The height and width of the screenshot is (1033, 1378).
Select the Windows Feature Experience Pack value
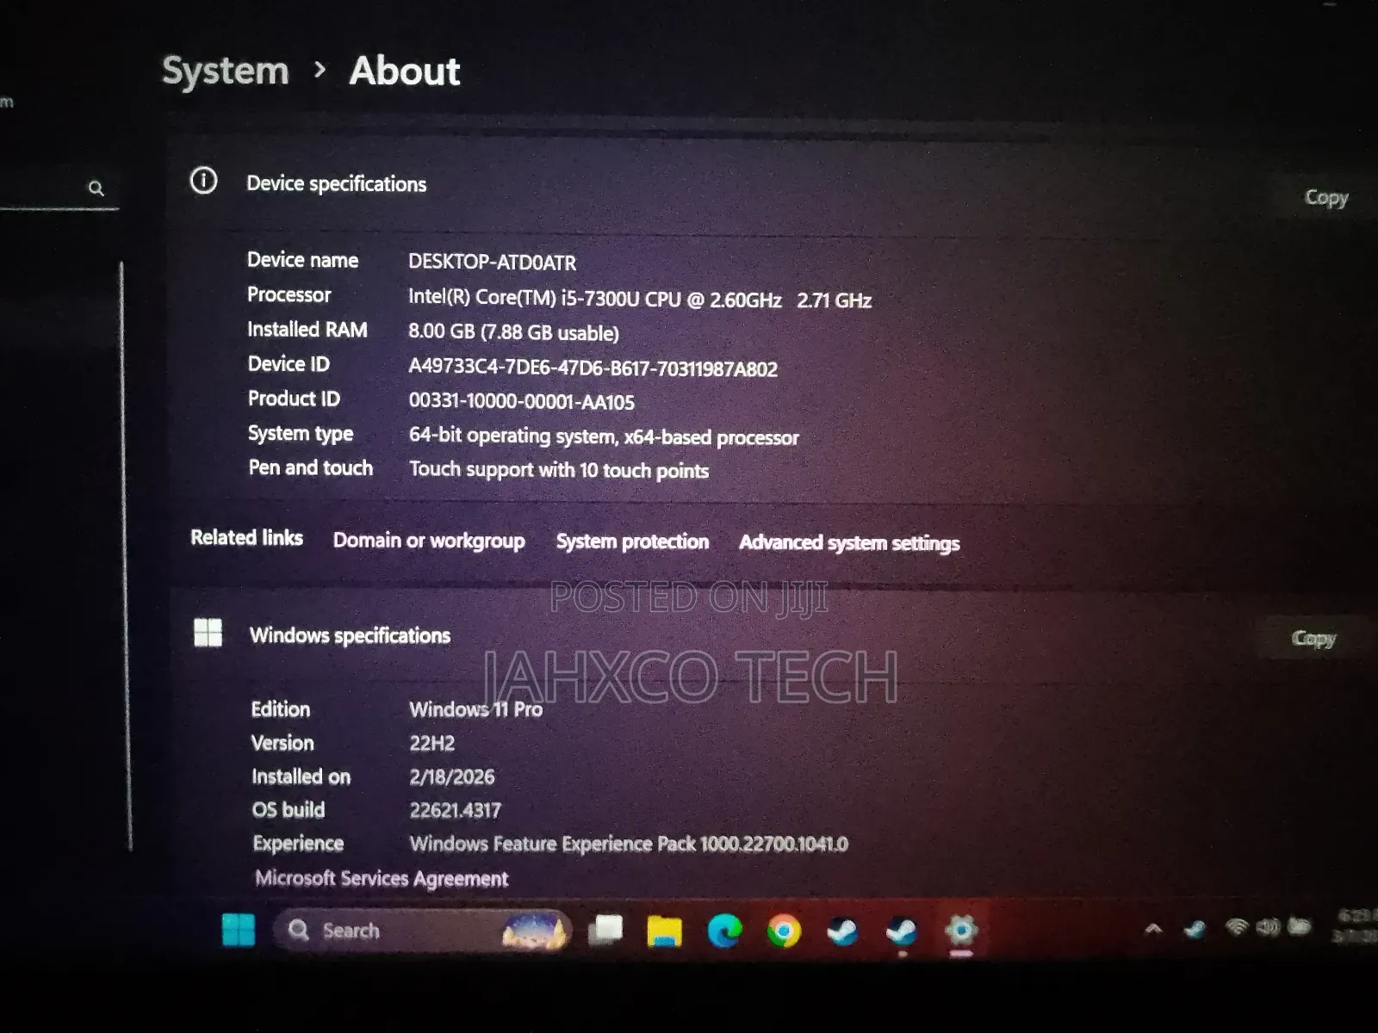click(x=629, y=844)
